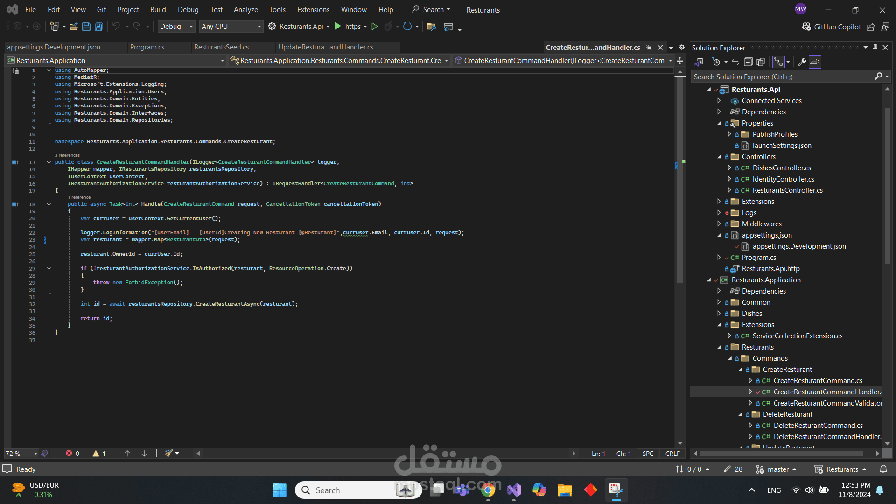This screenshot has width=896, height=504.
Task: Click Show All Files icon in Solution Explorer
Action: (x=761, y=62)
